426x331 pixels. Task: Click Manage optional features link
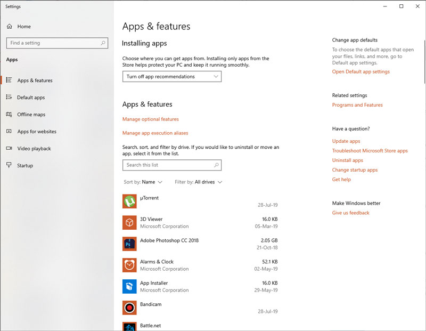pos(151,119)
